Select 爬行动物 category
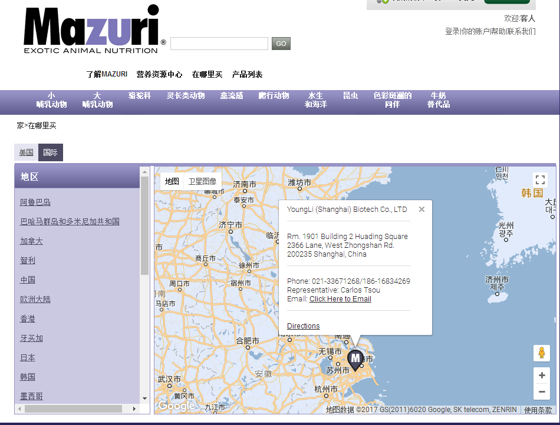 tap(274, 95)
